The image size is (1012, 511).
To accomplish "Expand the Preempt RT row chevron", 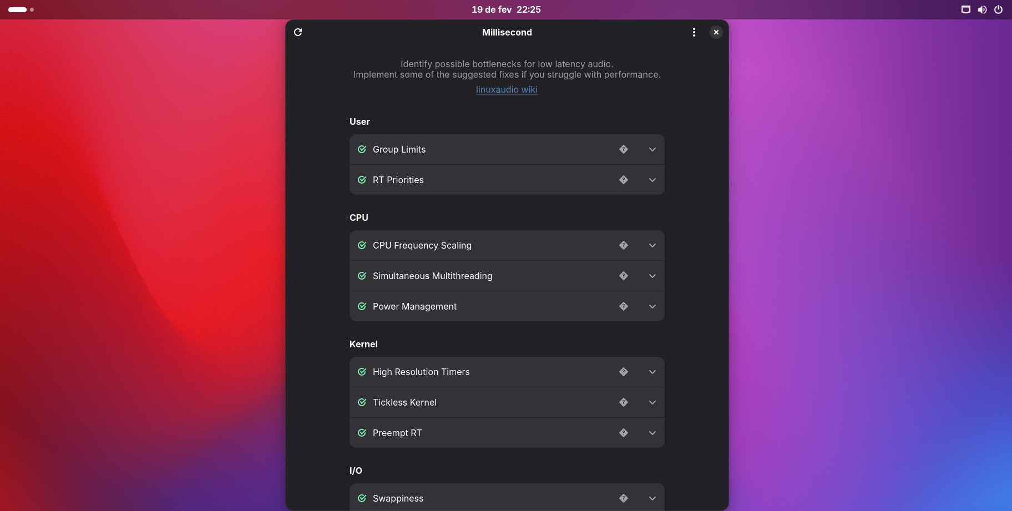I will click(x=652, y=433).
